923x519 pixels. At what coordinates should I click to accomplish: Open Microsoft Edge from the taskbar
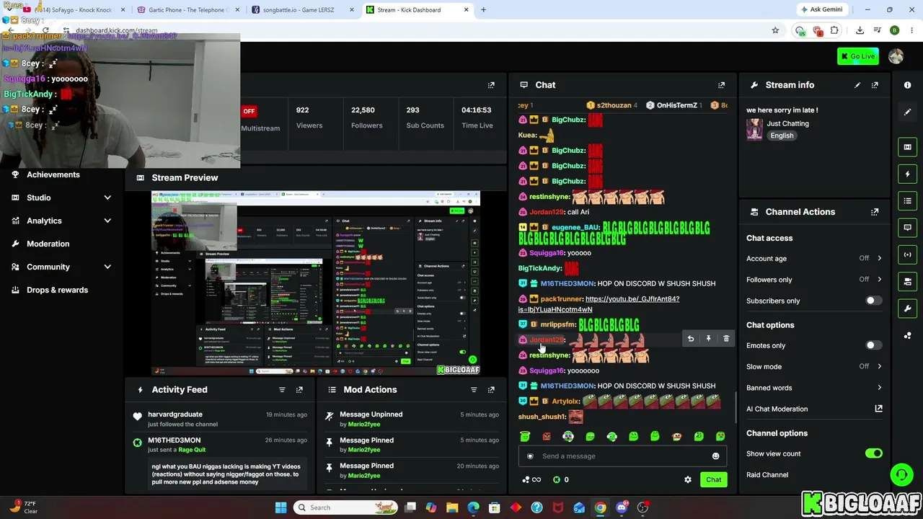[473, 507]
